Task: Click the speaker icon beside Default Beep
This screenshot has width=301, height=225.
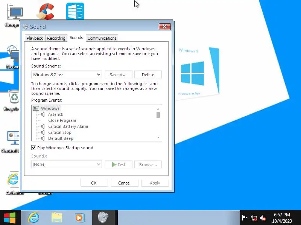Action: click(x=43, y=138)
